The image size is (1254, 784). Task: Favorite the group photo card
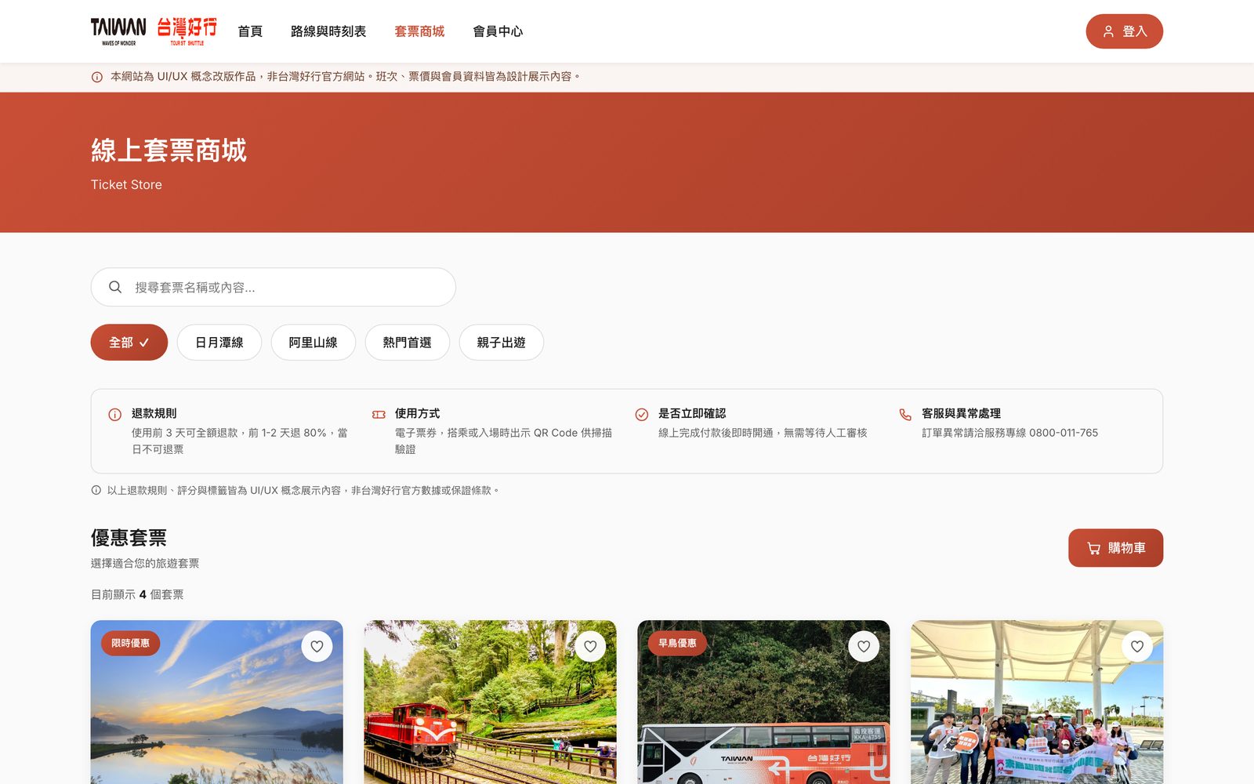(x=1137, y=647)
